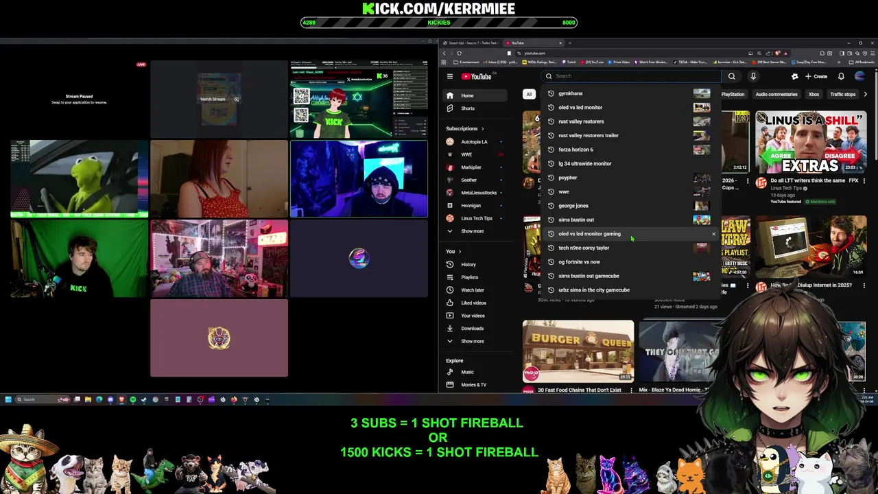Click the YouTube search input field
The image size is (878, 494).
(631, 76)
